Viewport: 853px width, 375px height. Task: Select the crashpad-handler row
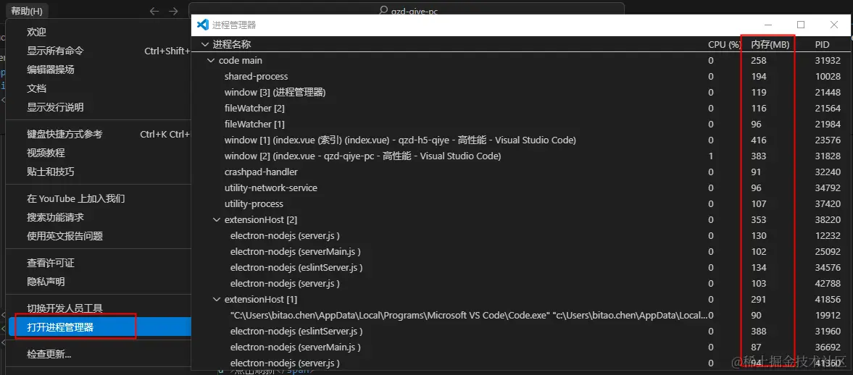coord(522,172)
